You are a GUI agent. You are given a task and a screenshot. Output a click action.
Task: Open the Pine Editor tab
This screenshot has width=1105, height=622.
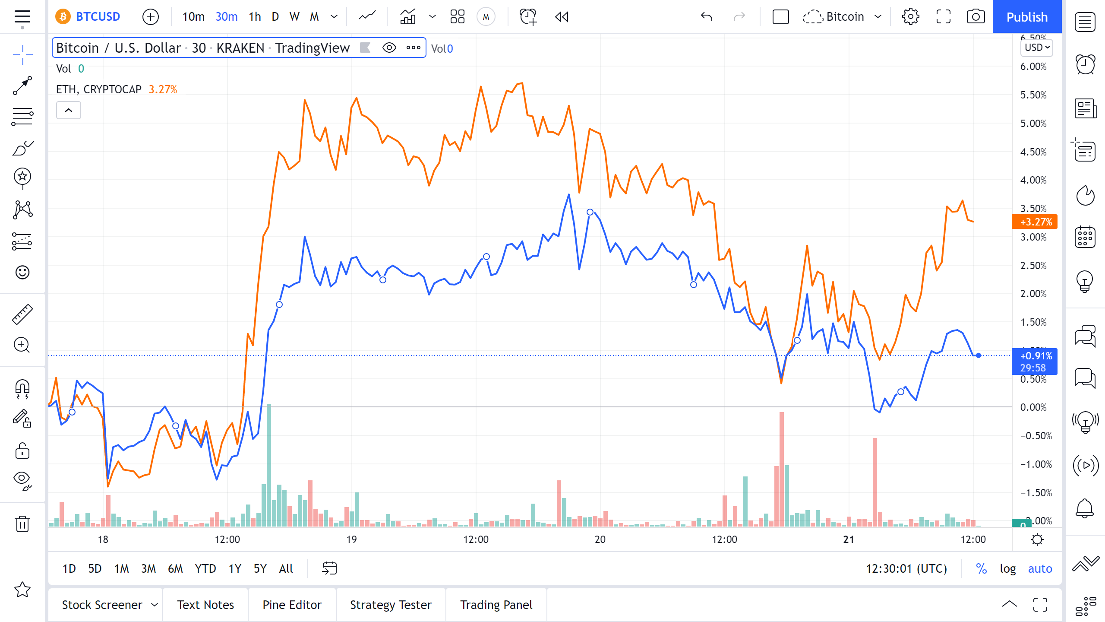[x=292, y=605]
